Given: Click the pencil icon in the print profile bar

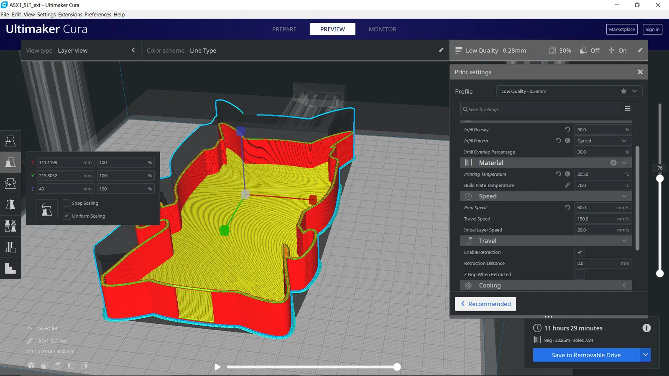Looking at the screenshot, I should tap(640, 50).
